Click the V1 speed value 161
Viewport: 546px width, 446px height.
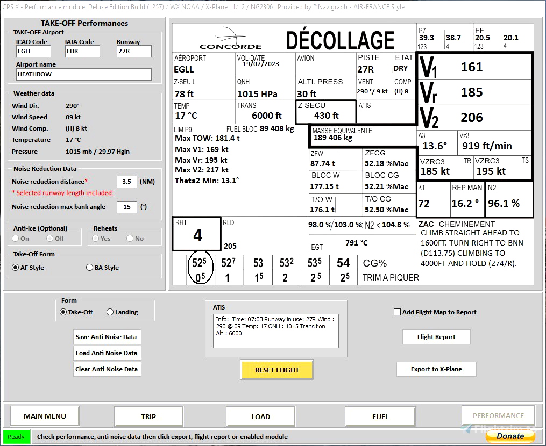tap(472, 67)
